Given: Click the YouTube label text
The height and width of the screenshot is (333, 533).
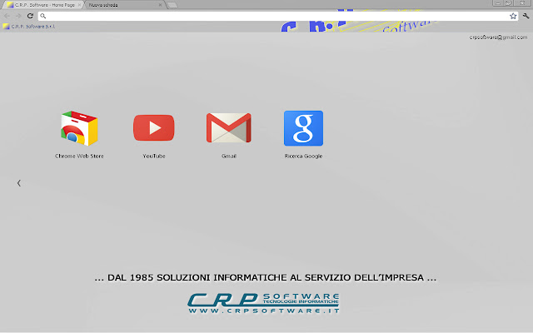Looking at the screenshot, I should [x=154, y=156].
